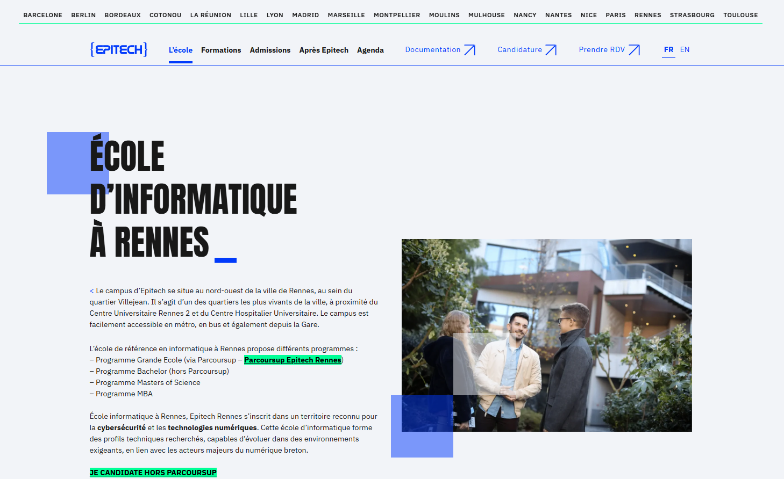Click the arrow icon beside Documentation
Image resolution: width=784 pixels, height=479 pixels.
click(x=470, y=50)
